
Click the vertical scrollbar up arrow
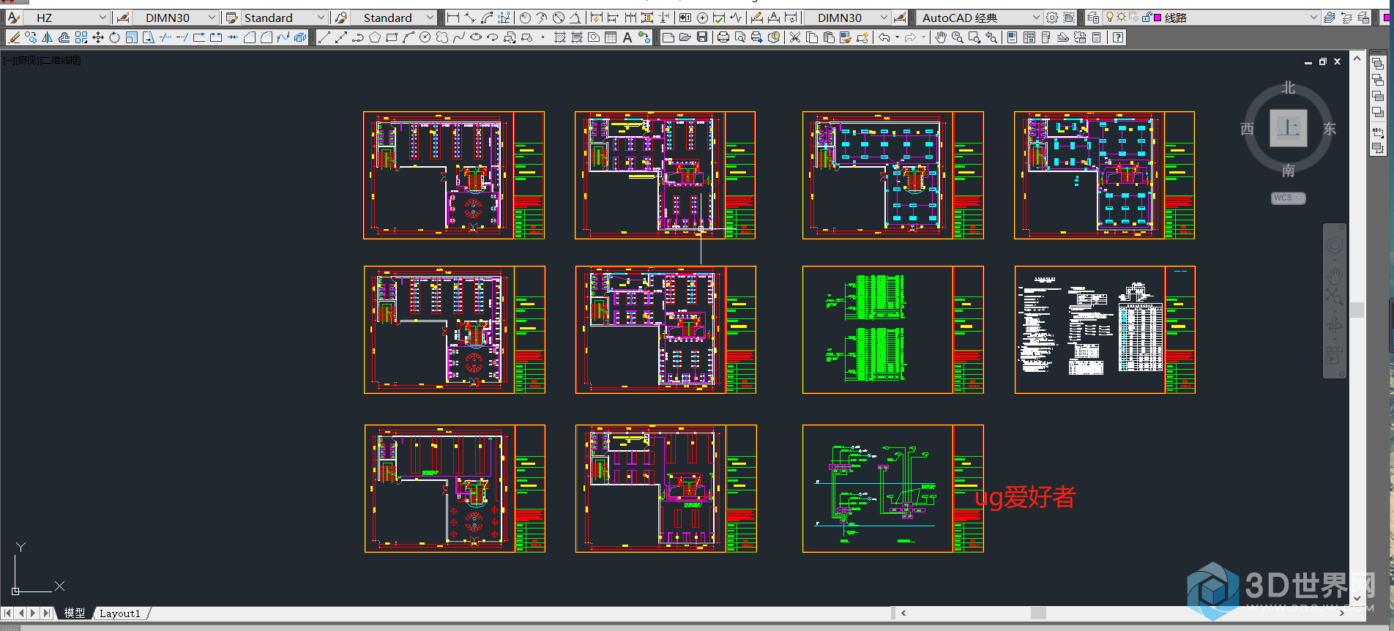click(1357, 58)
